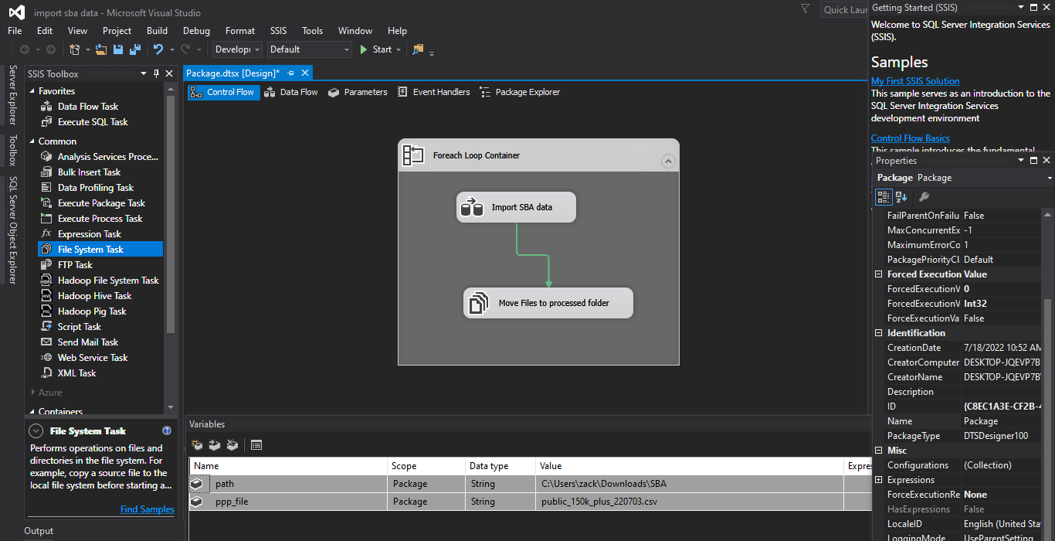Open the SSIS menu
The image size is (1055, 541).
pyautogui.click(x=278, y=31)
